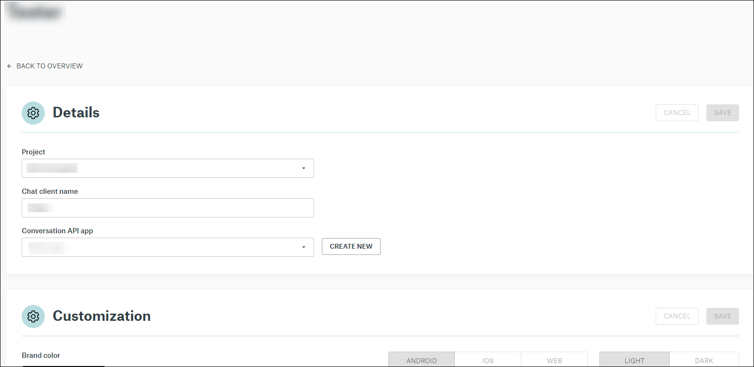Open the Project dropdown
The width and height of the screenshot is (754, 367).
coord(168,168)
